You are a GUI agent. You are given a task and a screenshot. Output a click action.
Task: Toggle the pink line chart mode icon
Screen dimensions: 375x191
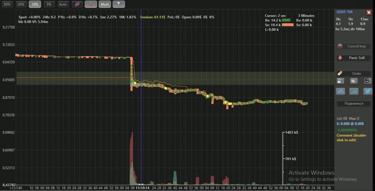pyautogui.click(x=77, y=4)
